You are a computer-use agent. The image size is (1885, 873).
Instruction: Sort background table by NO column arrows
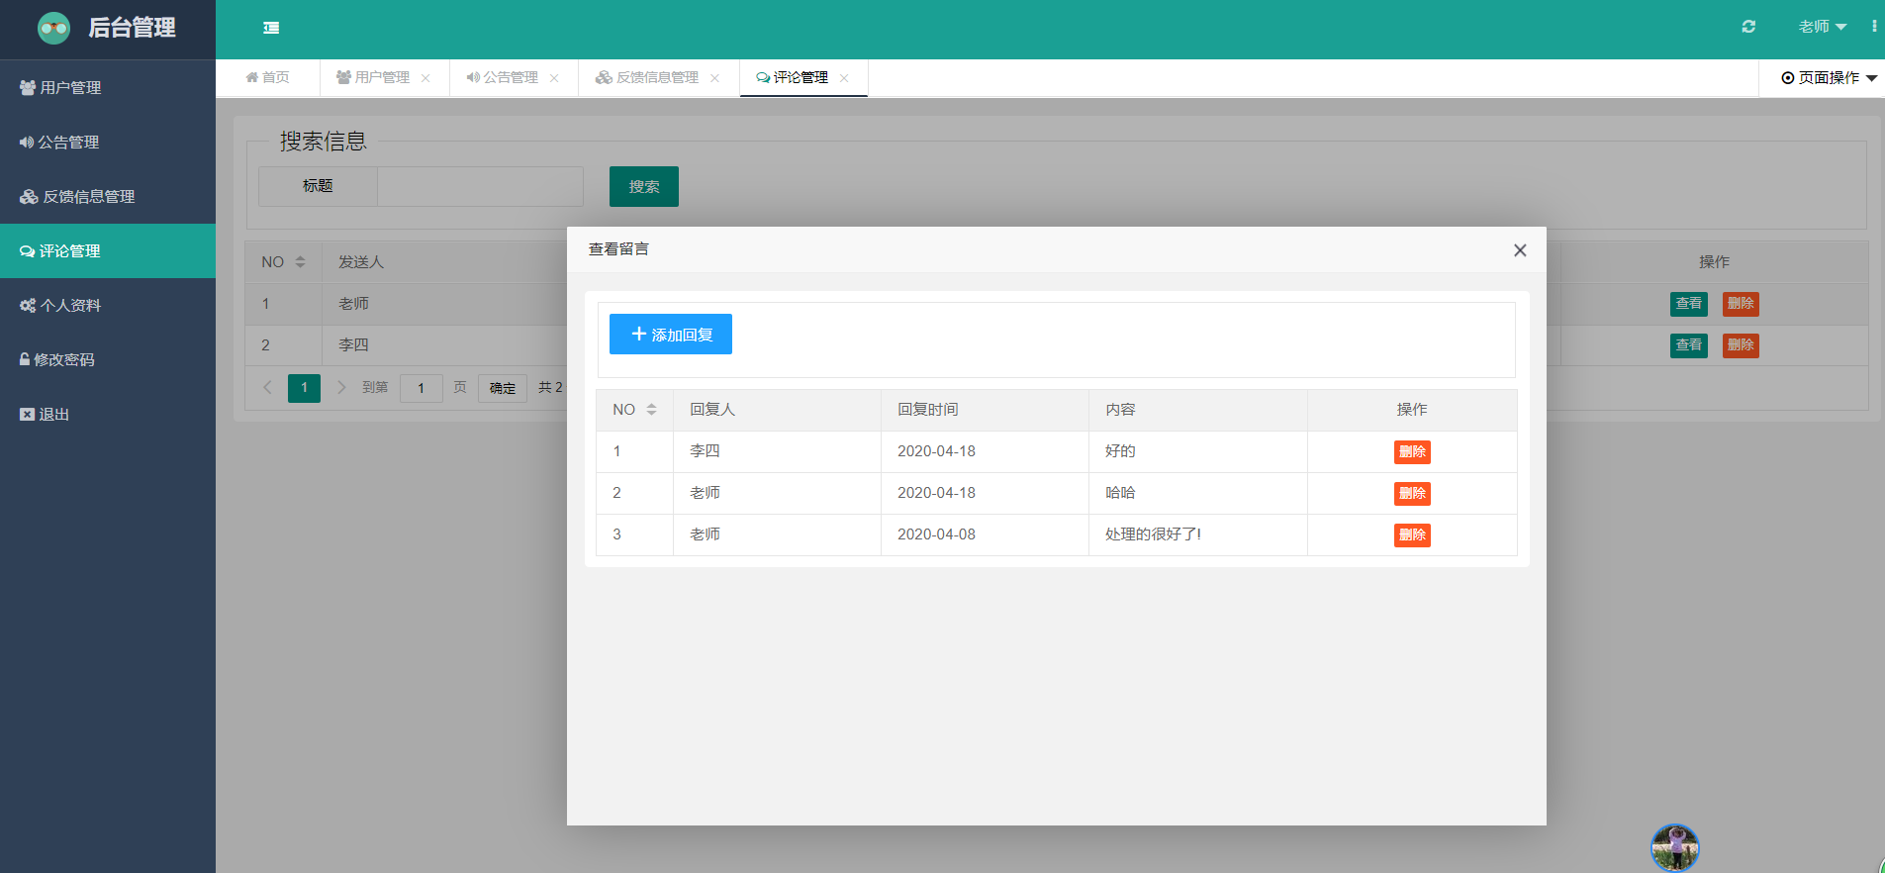tap(300, 262)
